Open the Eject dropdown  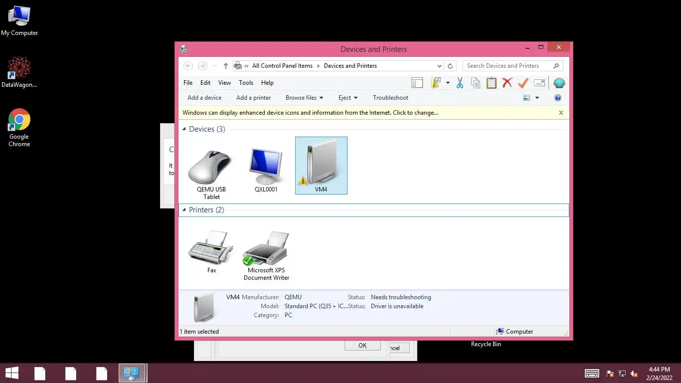[x=348, y=98]
